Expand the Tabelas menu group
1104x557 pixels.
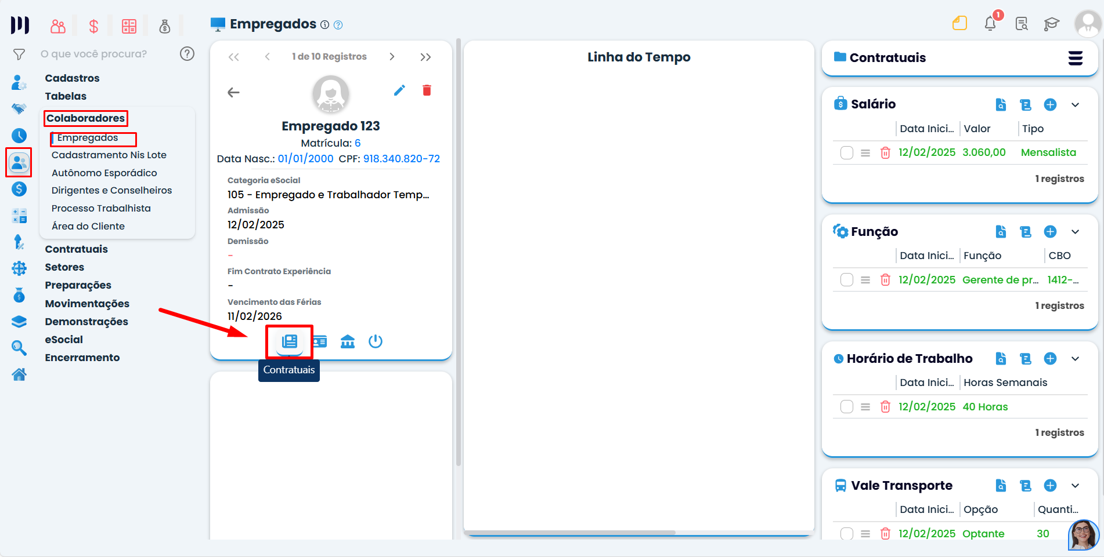coord(66,96)
